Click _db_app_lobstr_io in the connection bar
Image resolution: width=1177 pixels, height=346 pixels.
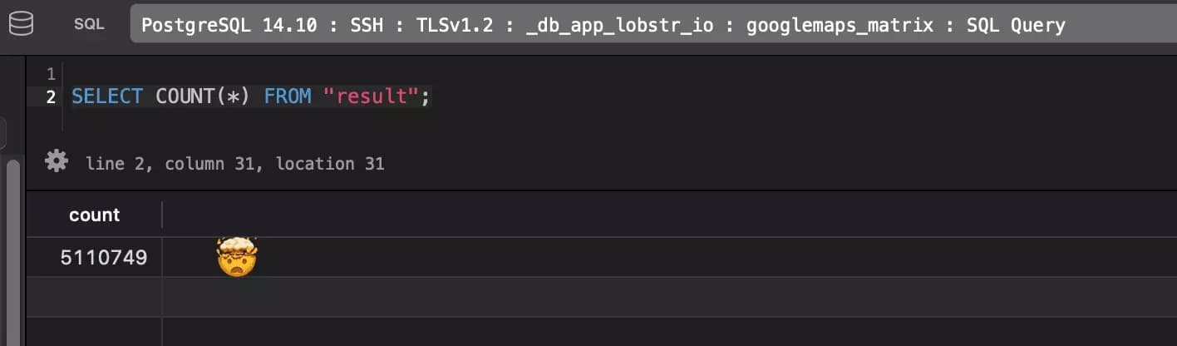[x=633, y=25]
